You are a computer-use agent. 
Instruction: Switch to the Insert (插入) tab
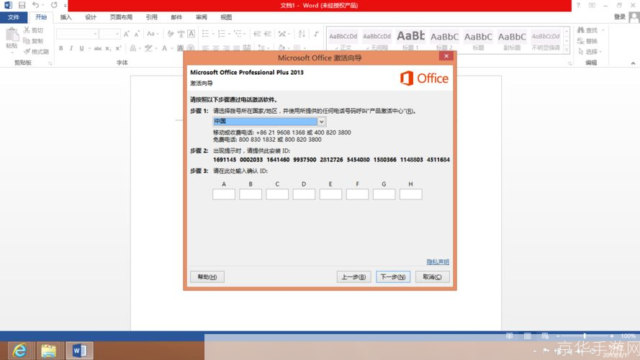66,17
